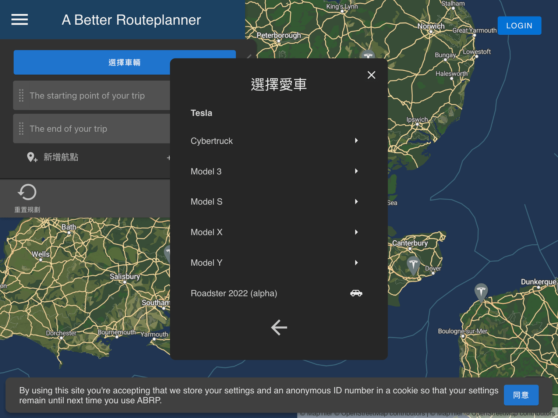
Task: Click the A Better Routeplanner title
Action: coord(131,20)
